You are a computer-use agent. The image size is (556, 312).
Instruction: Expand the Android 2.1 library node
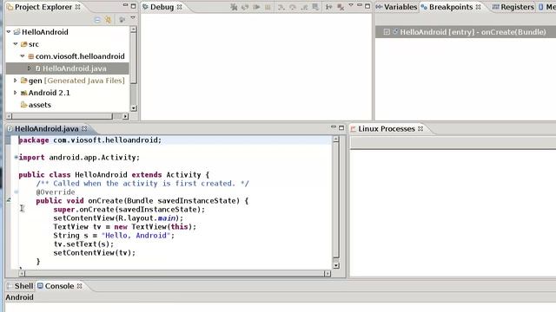16,93
